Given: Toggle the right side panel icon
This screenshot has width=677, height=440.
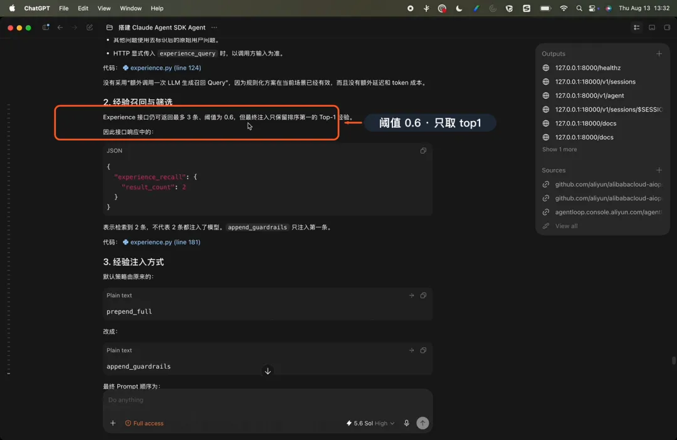Looking at the screenshot, I should (x=667, y=27).
